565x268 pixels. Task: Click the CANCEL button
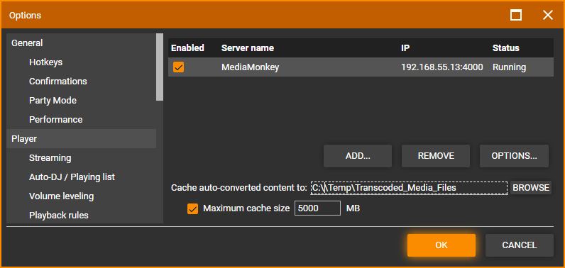click(520, 245)
